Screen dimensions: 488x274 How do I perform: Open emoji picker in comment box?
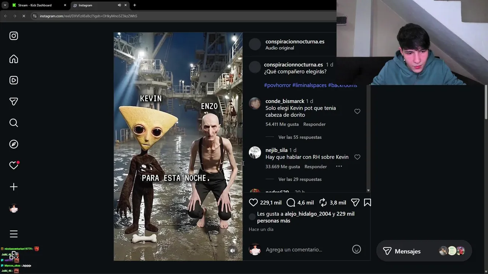tap(356, 250)
